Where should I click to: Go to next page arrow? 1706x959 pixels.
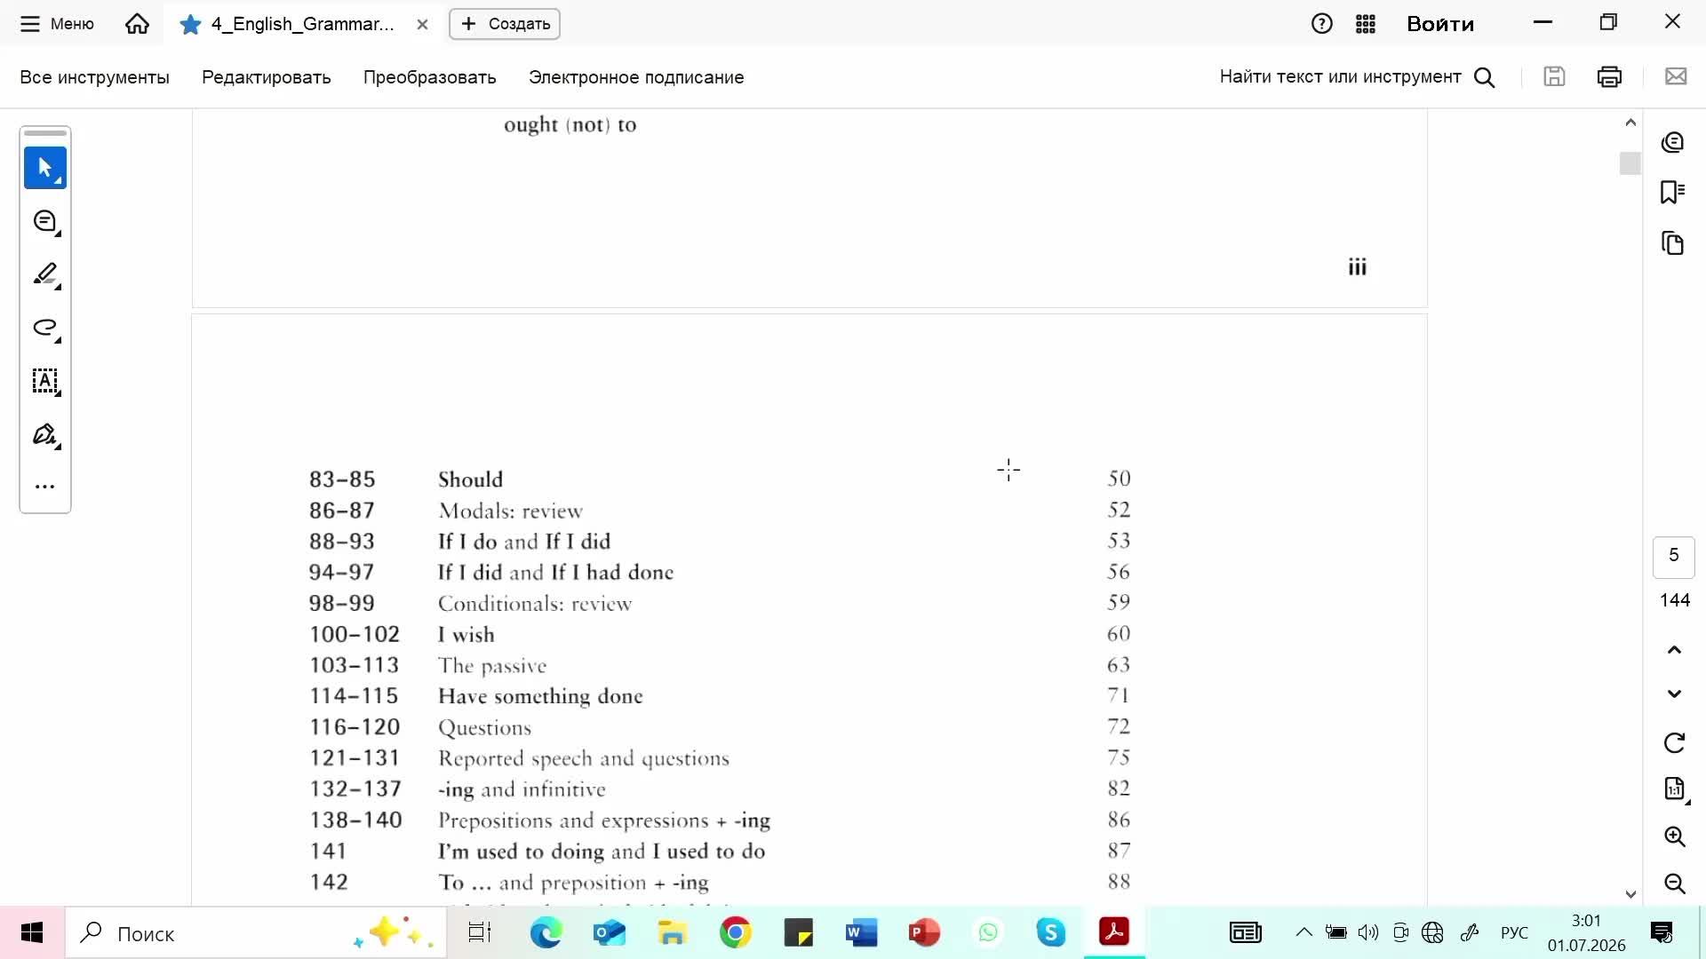1674,694
